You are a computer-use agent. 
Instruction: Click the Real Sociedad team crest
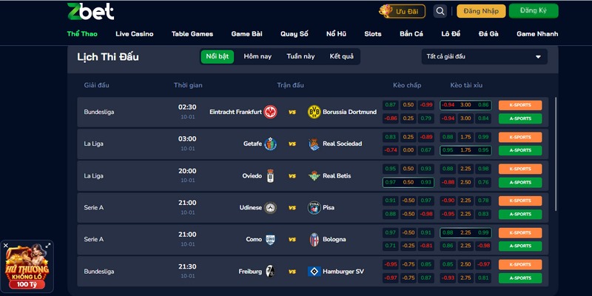[314, 144]
